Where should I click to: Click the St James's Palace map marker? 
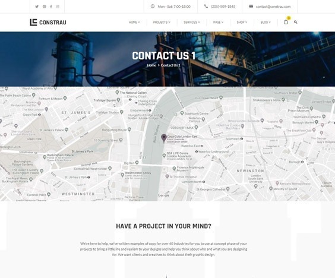click(x=67, y=129)
